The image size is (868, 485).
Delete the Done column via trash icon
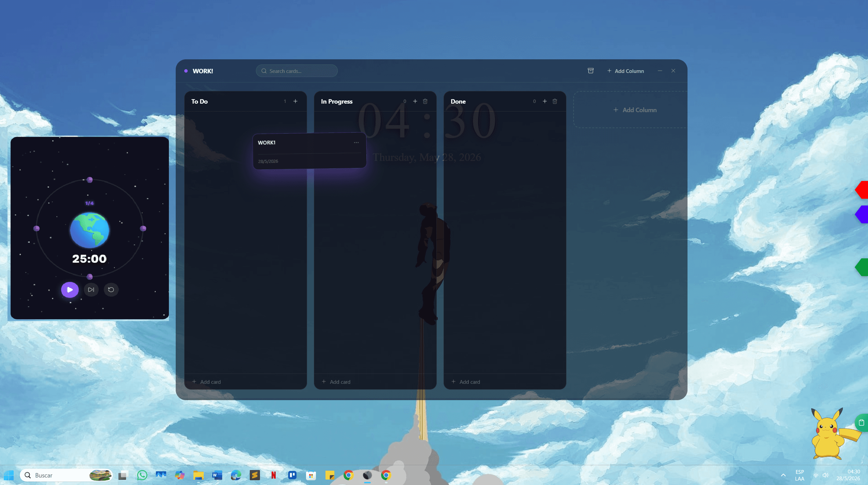click(555, 101)
